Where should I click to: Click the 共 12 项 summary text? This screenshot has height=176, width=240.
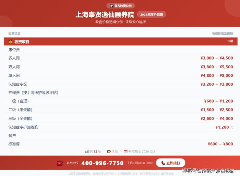(95, 151)
